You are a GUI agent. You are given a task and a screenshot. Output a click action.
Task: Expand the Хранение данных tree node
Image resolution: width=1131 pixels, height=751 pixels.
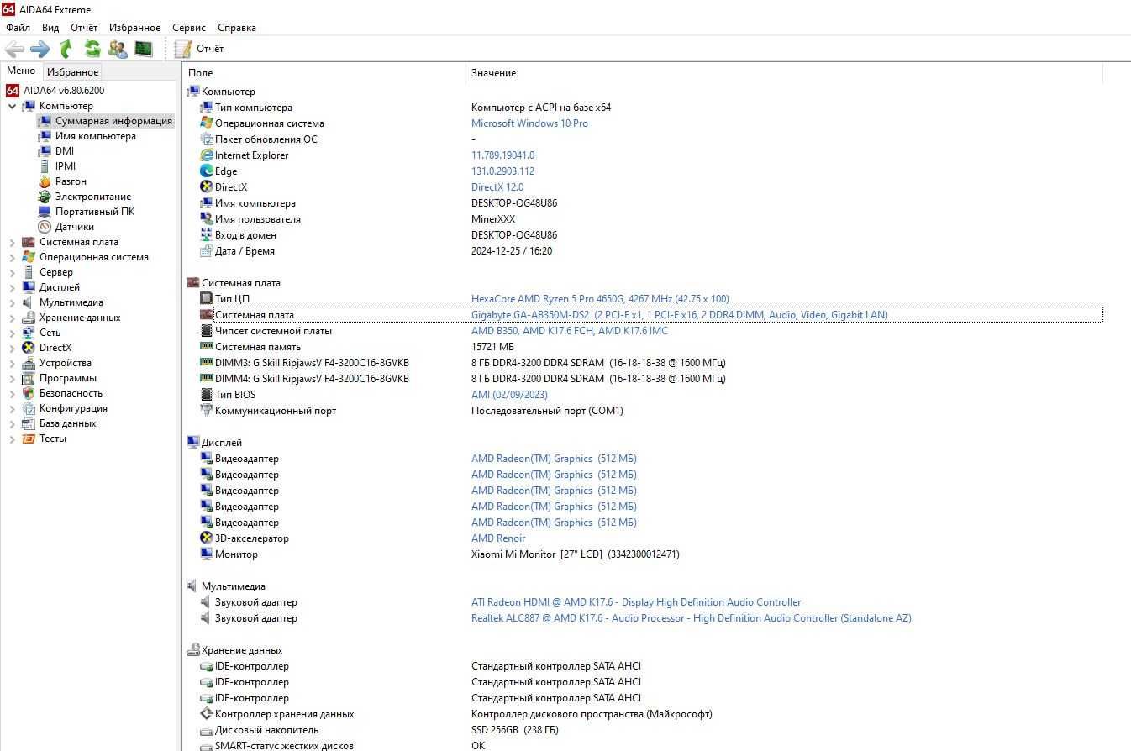(x=12, y=318)
